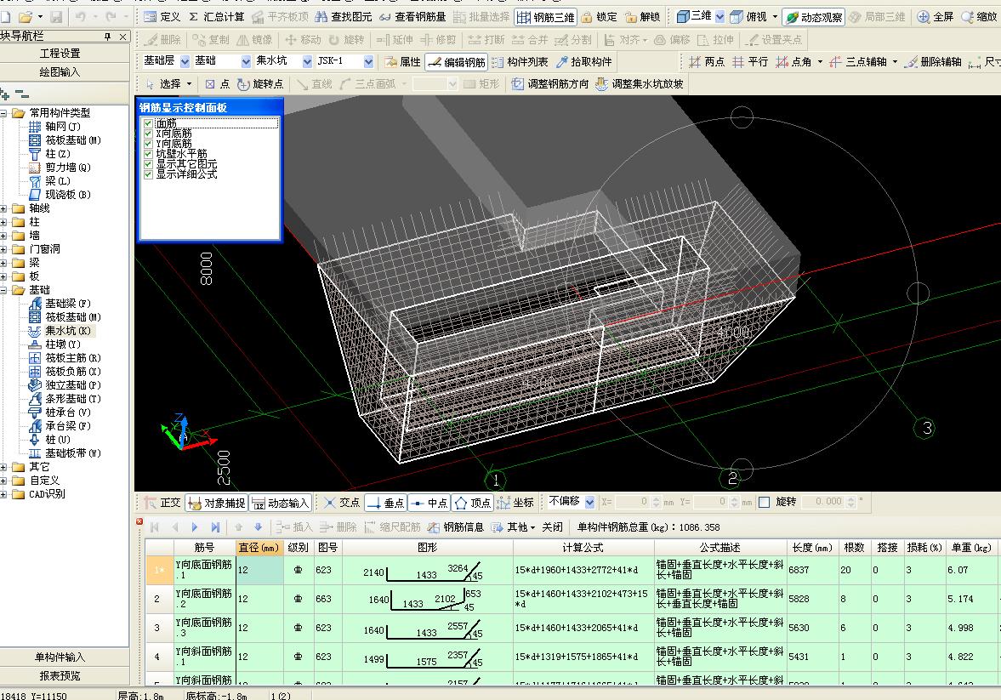1001x700 pixels.
Task: Select 平行 auxiliary axis tool
Action: (x=750, y=62)
